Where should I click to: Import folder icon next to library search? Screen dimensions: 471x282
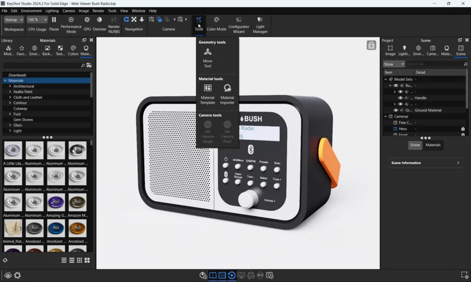point(89,65)
